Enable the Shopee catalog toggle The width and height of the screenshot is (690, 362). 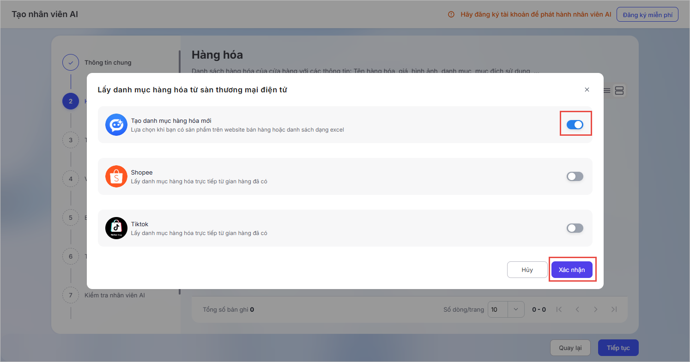[x=575, y=176]
